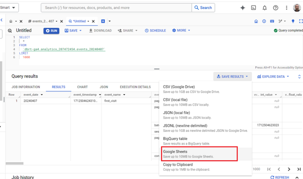Switch to JOB INFORMATION tab

(26, 87)
